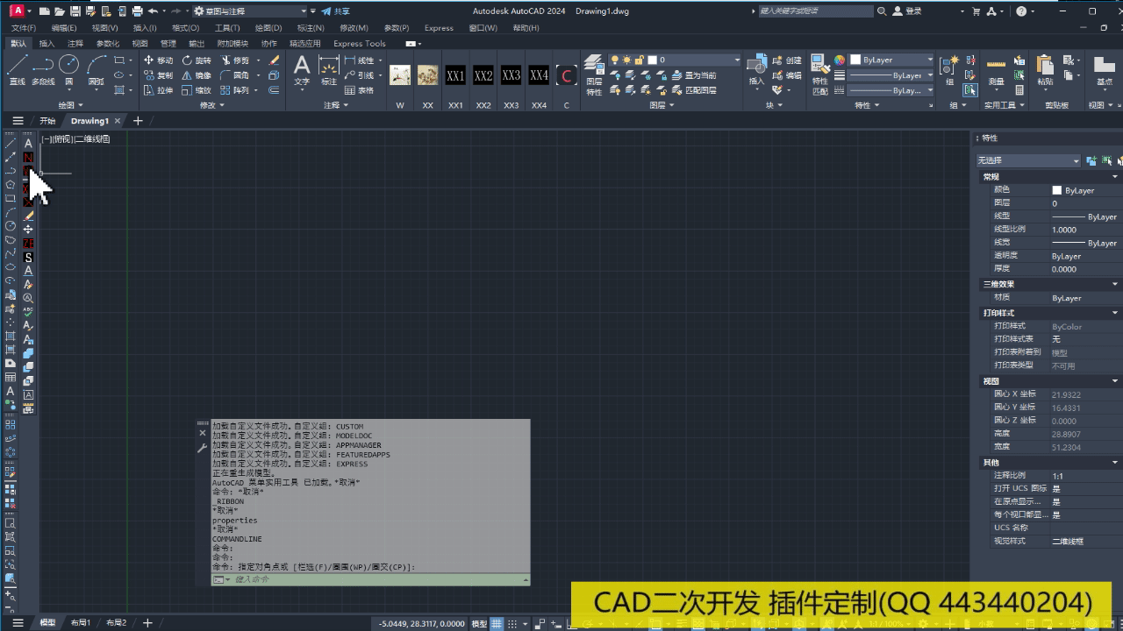Open the 绘图(D) menu

click(x=268, y=28)
